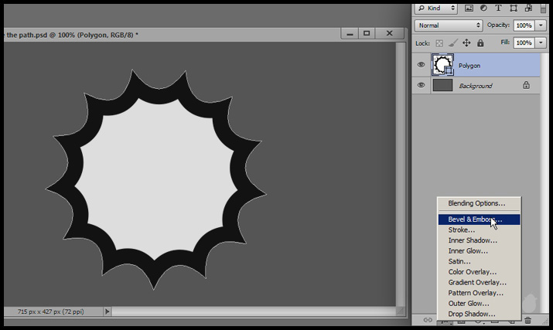Screen dimensions: 553x330
Task: Hide the Polygon layer
Action: [x=421, y=66]
